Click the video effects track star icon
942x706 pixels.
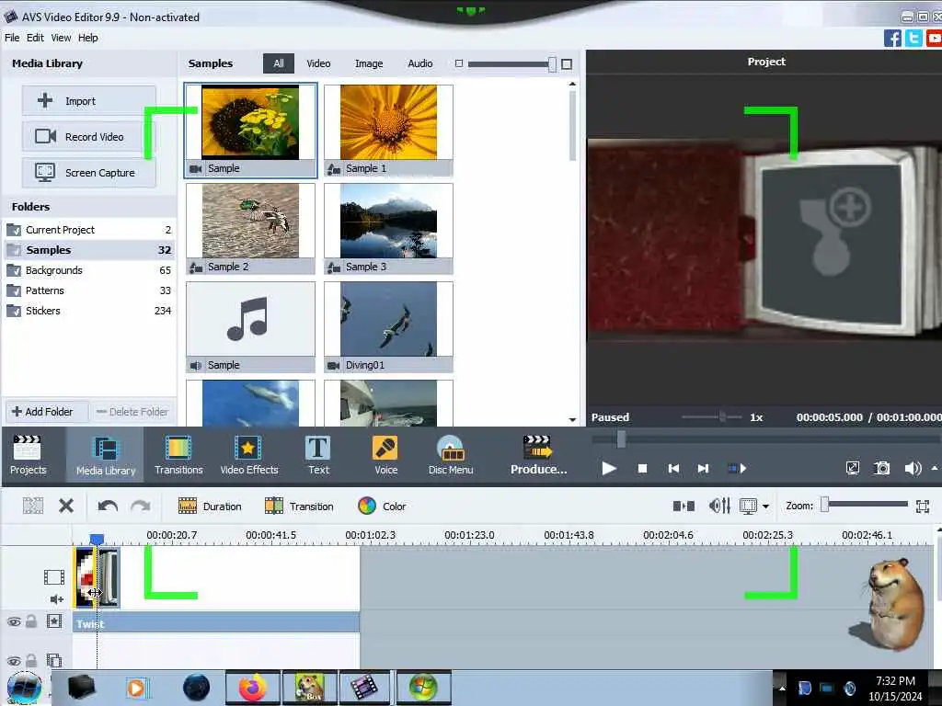pyautogui.click(x=54, y=621)
